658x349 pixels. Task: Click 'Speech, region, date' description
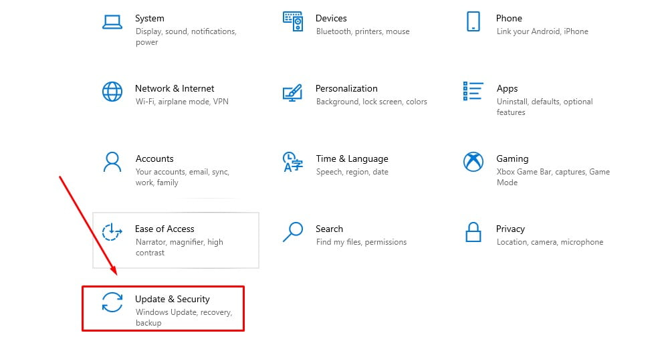click(352, 172)
